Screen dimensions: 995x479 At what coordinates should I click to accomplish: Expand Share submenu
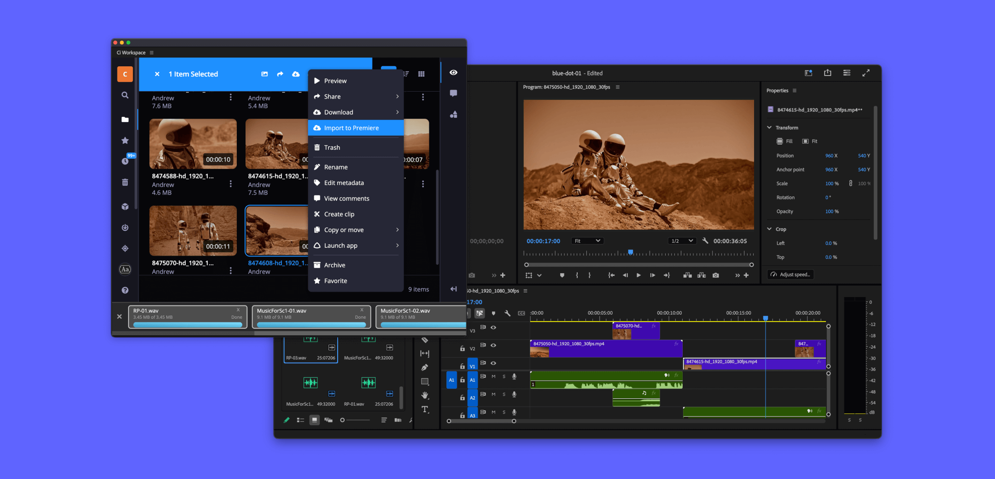356,96
